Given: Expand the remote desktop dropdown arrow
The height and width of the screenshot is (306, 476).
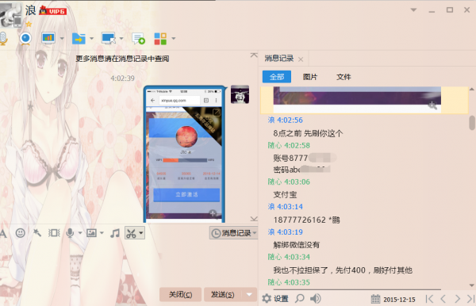Looking at the screenshot, I should 121,39.
